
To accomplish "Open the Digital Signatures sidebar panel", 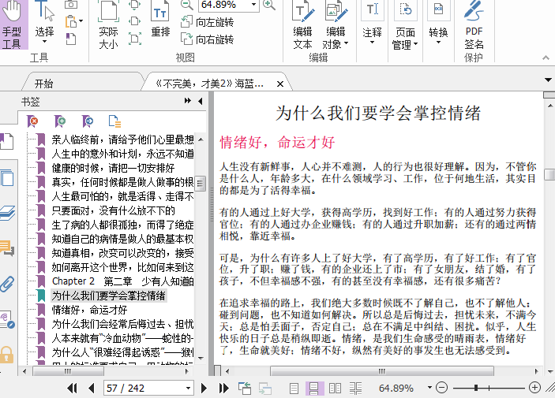I will (7, 319).
